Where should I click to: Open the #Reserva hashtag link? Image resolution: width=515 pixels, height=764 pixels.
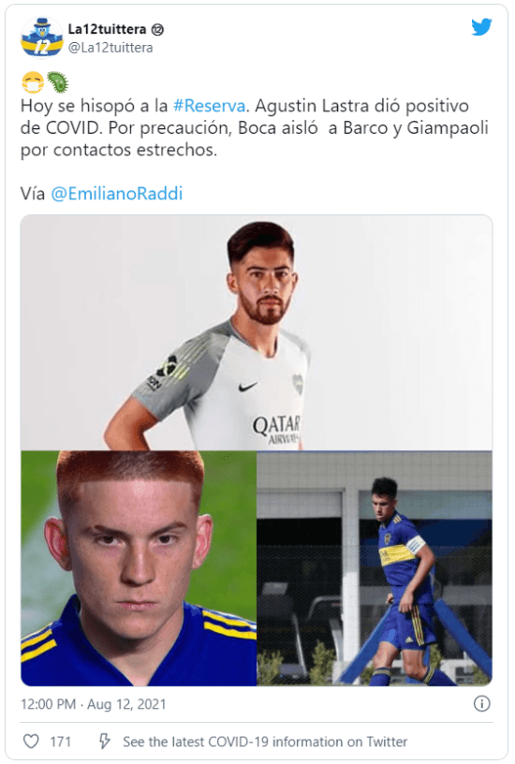[209, 106]
